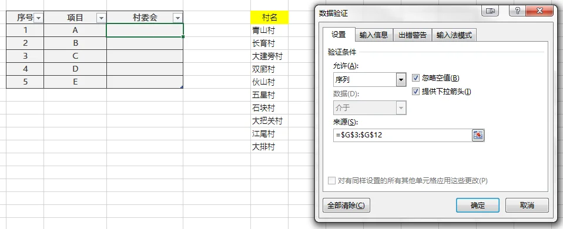Viewport: 563px width, 229px height.
Task: Select the empty 村委会 cell in row E
Action: click(x=145, y=82)
